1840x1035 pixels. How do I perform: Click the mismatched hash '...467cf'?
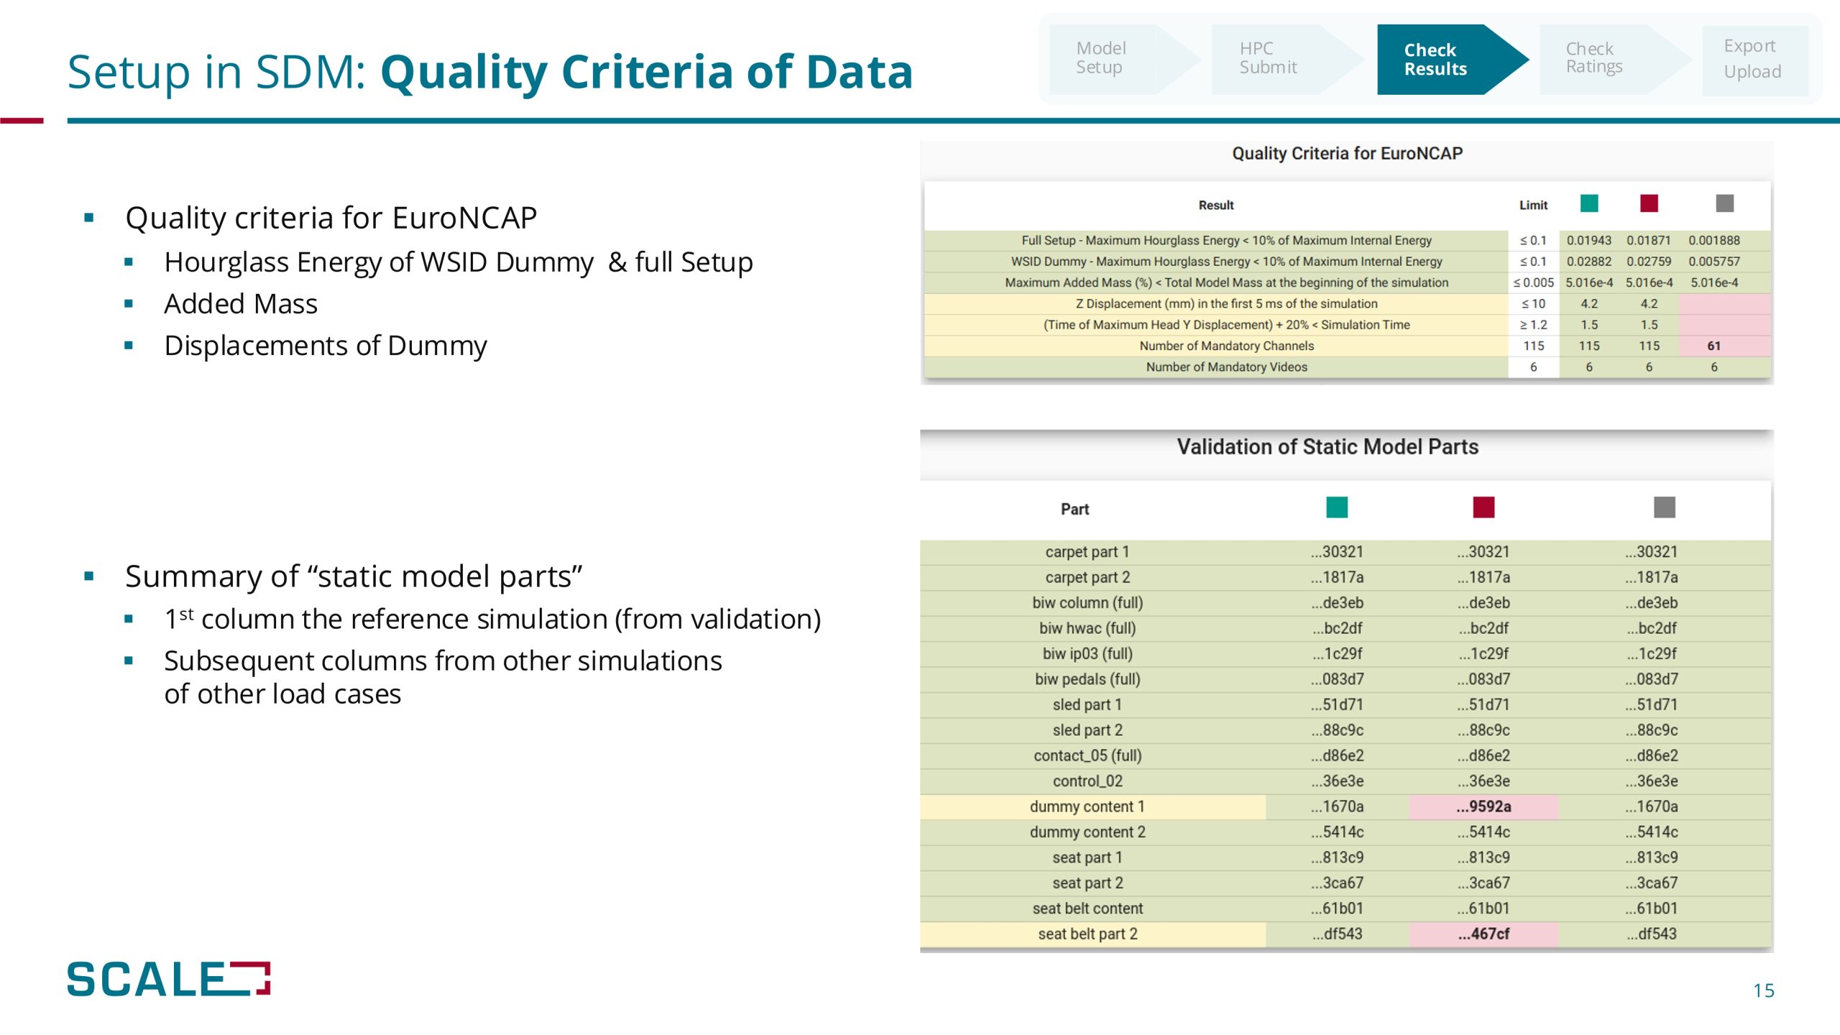click(x=1483, y=934)
